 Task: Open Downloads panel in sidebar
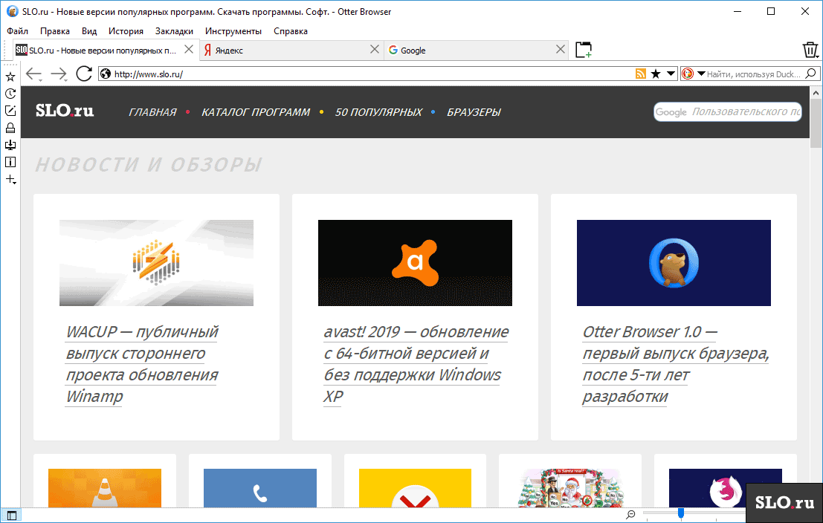pyautogui.click(x=10, y=145)
